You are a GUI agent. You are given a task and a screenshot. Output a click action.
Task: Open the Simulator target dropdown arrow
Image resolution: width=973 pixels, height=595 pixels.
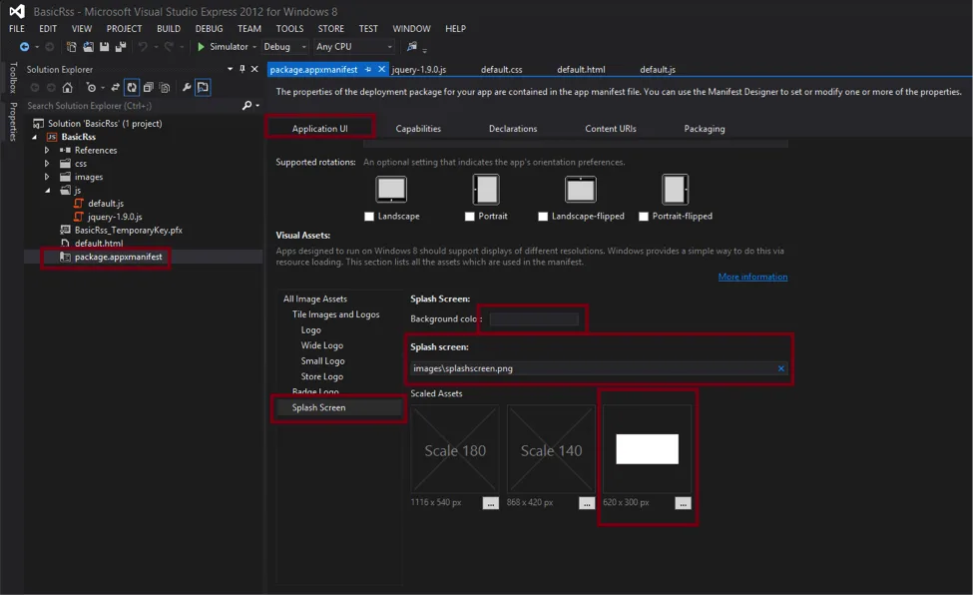[x=254, y=47]
